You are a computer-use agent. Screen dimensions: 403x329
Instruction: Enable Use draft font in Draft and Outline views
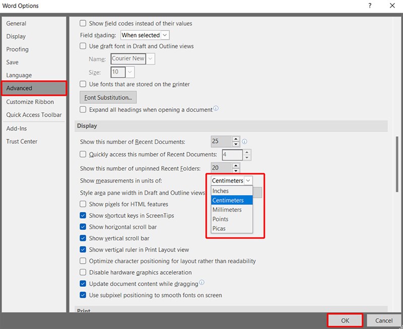click(x=83, y=46)
